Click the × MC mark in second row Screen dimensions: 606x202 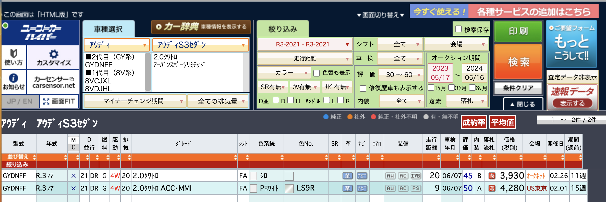[74, 188]
